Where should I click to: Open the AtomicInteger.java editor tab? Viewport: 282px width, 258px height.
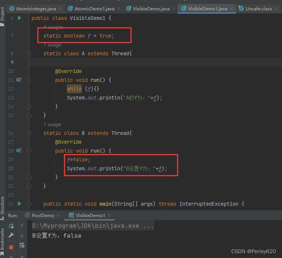[x=36, y=9]
